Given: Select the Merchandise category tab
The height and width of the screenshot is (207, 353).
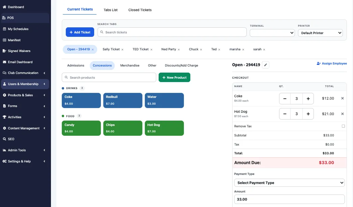Looking at the screenshot, I should pyautogui.click(x=130, y=66).
